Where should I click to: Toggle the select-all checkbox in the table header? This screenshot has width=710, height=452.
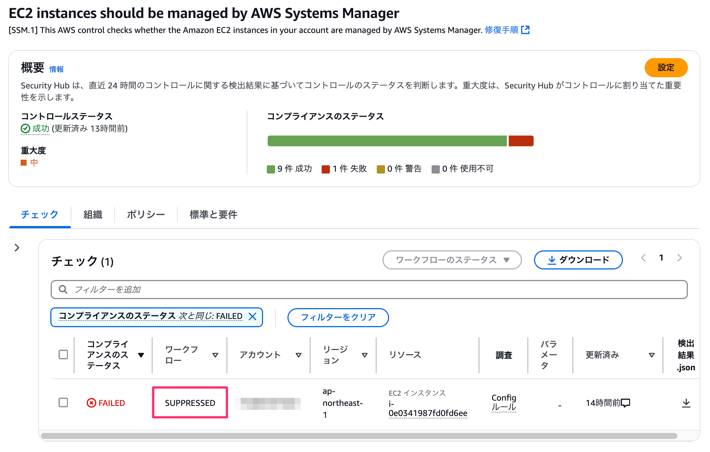63,355
